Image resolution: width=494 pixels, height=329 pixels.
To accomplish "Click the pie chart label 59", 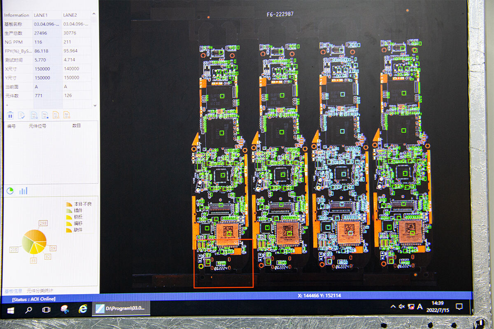I will tap(53, 248).
